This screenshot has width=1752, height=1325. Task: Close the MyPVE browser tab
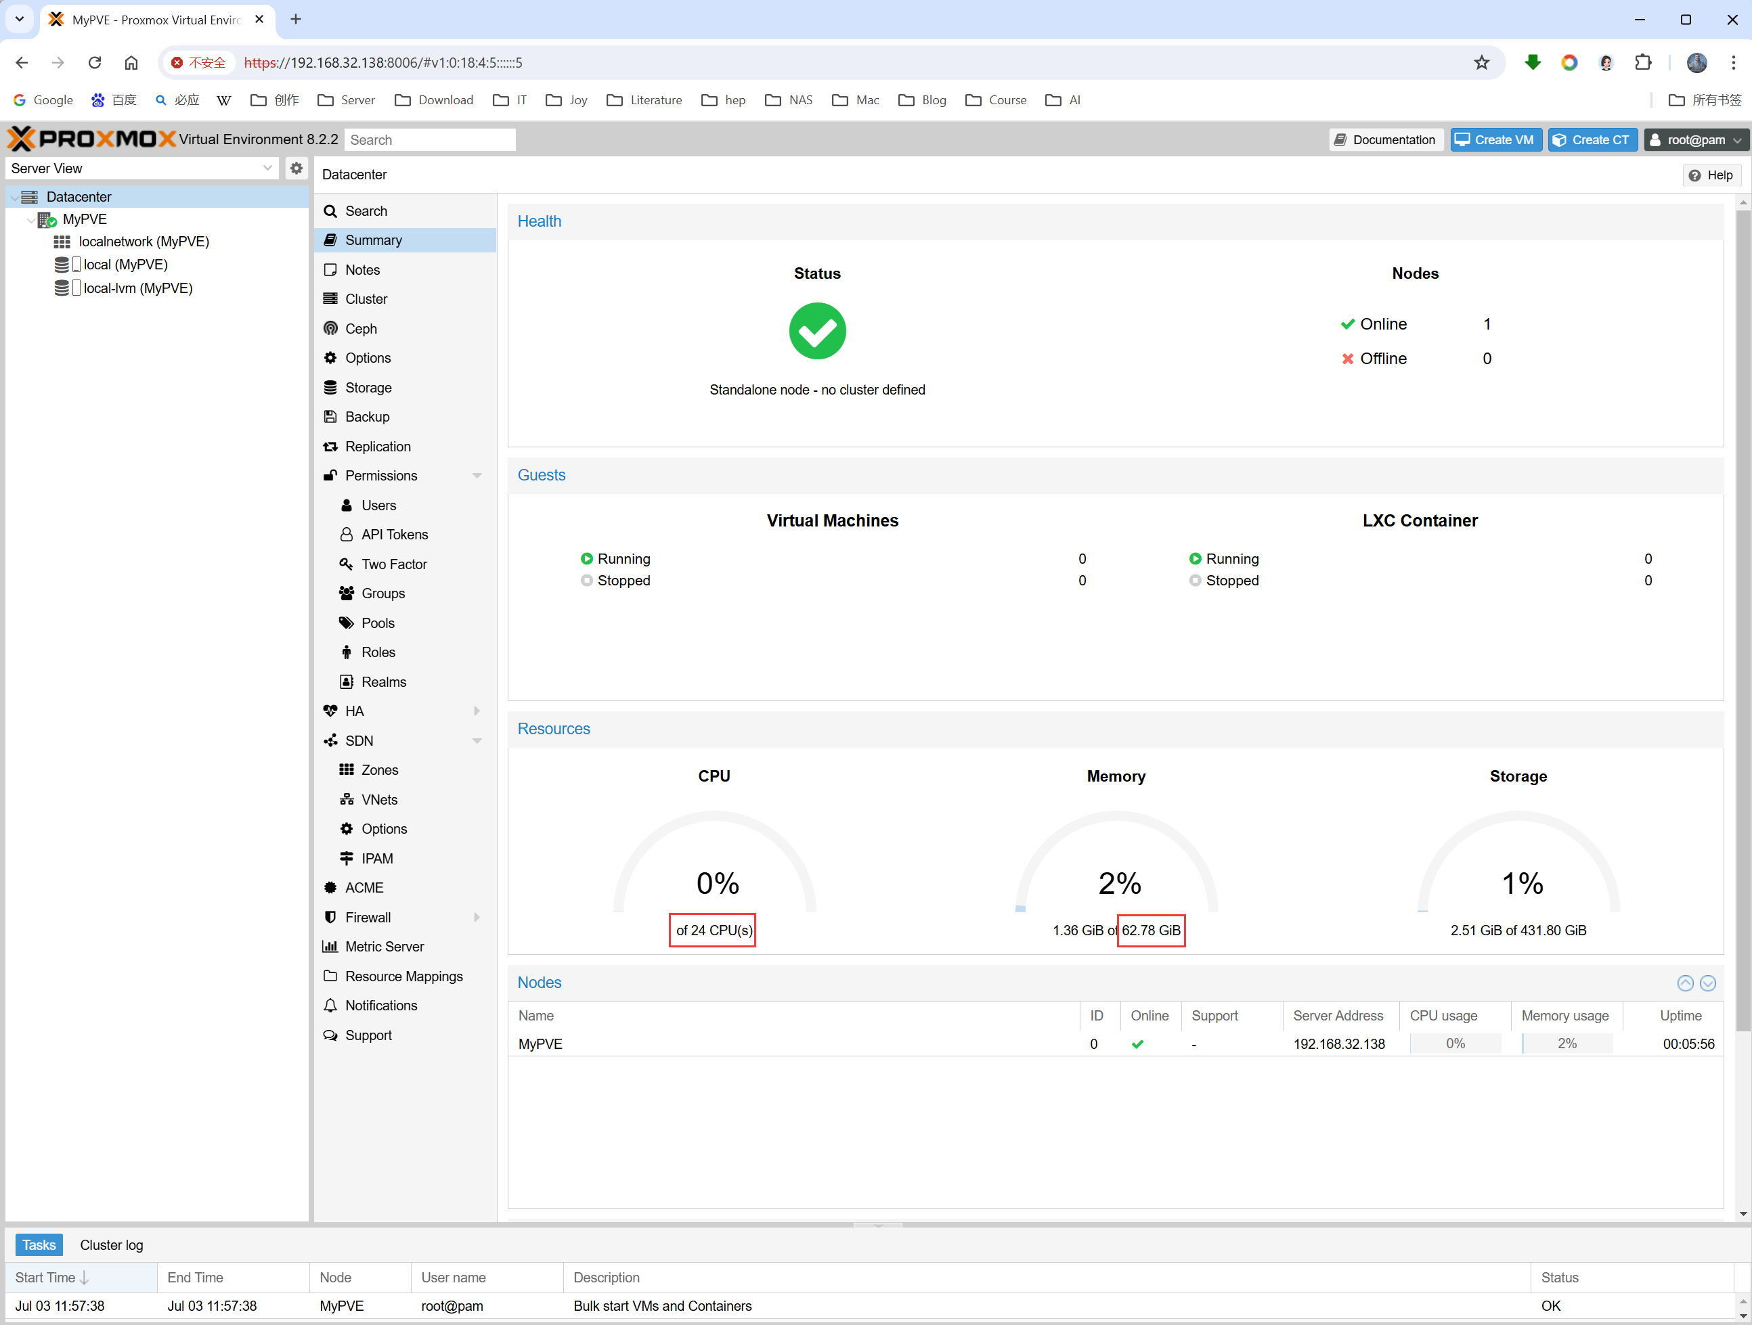click(x=259, y=19)
